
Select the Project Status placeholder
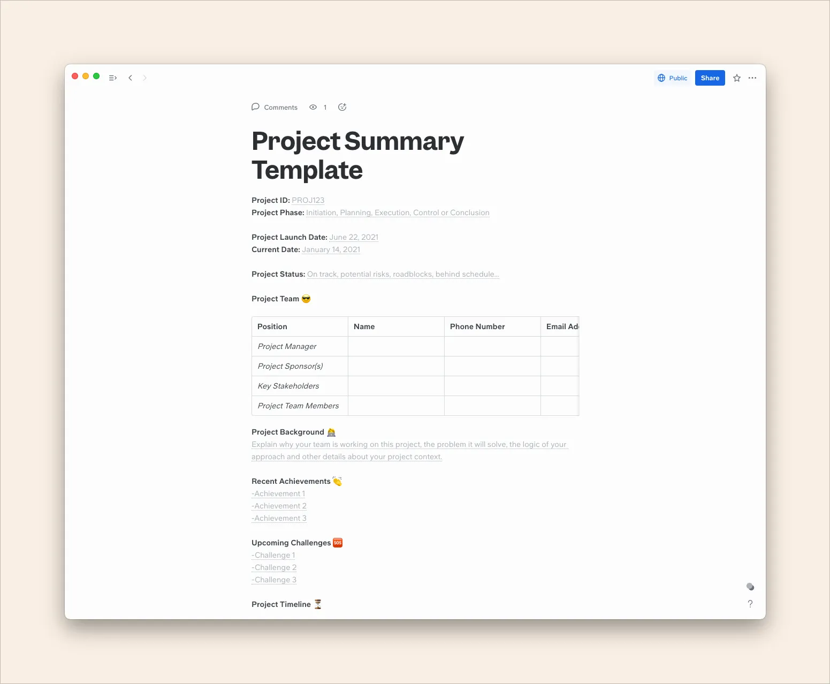point(403,273)
